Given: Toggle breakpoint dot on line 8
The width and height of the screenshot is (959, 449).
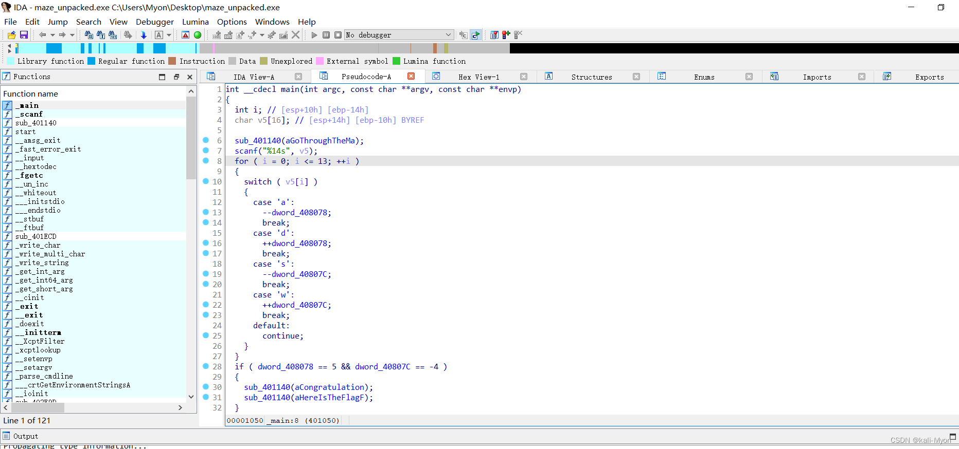Looking at the screenshot, I should [206, 161].
